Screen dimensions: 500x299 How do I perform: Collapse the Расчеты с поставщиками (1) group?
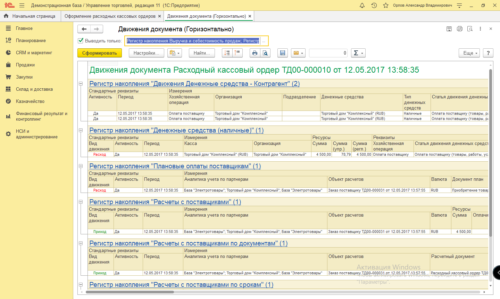pyautogui.click(x=81, y=202)
